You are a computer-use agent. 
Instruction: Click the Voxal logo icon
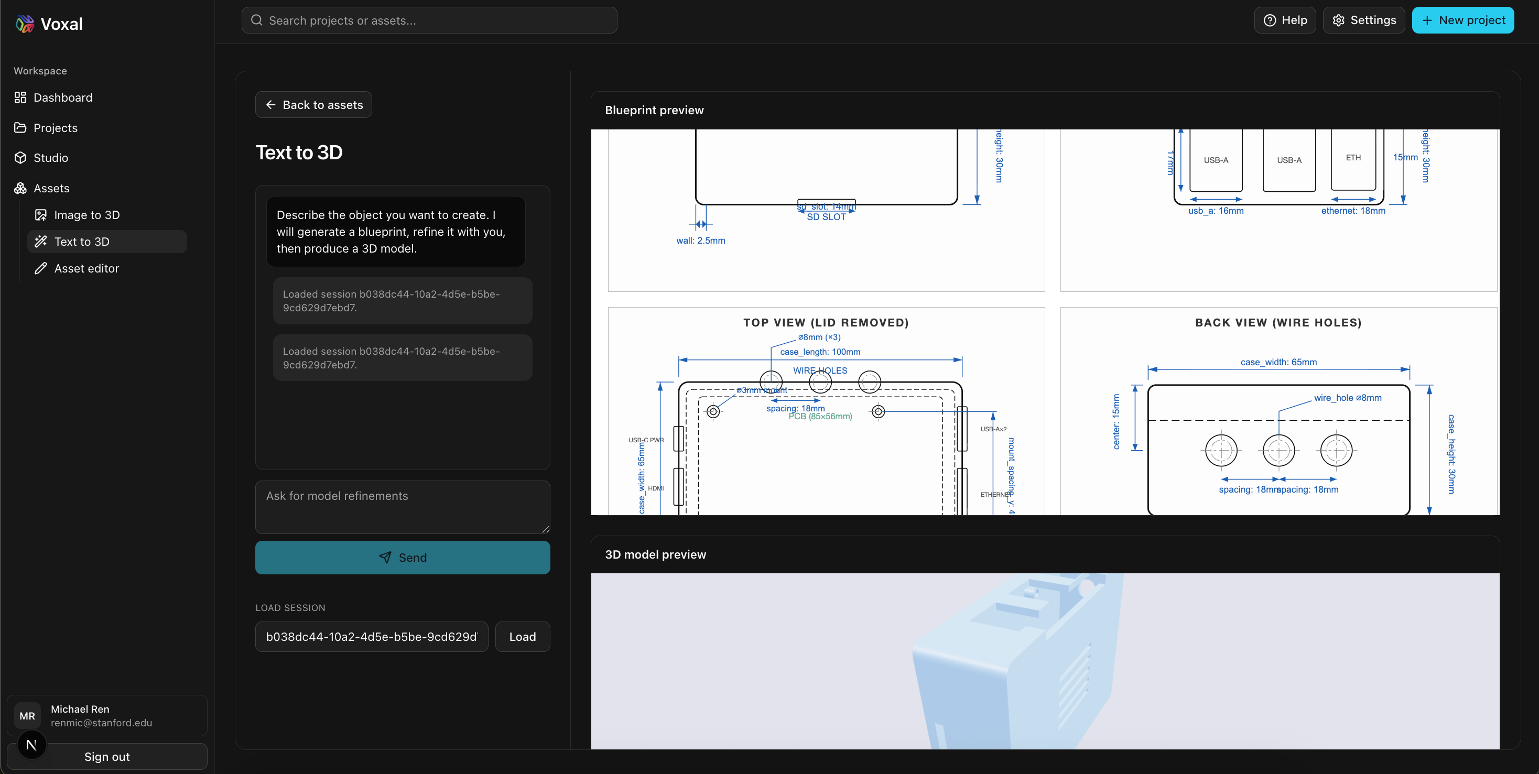[25, 24]
